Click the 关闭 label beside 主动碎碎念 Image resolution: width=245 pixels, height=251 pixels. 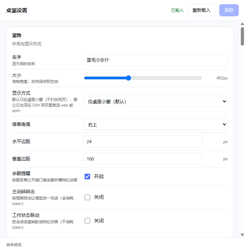(x=98, y=197)
